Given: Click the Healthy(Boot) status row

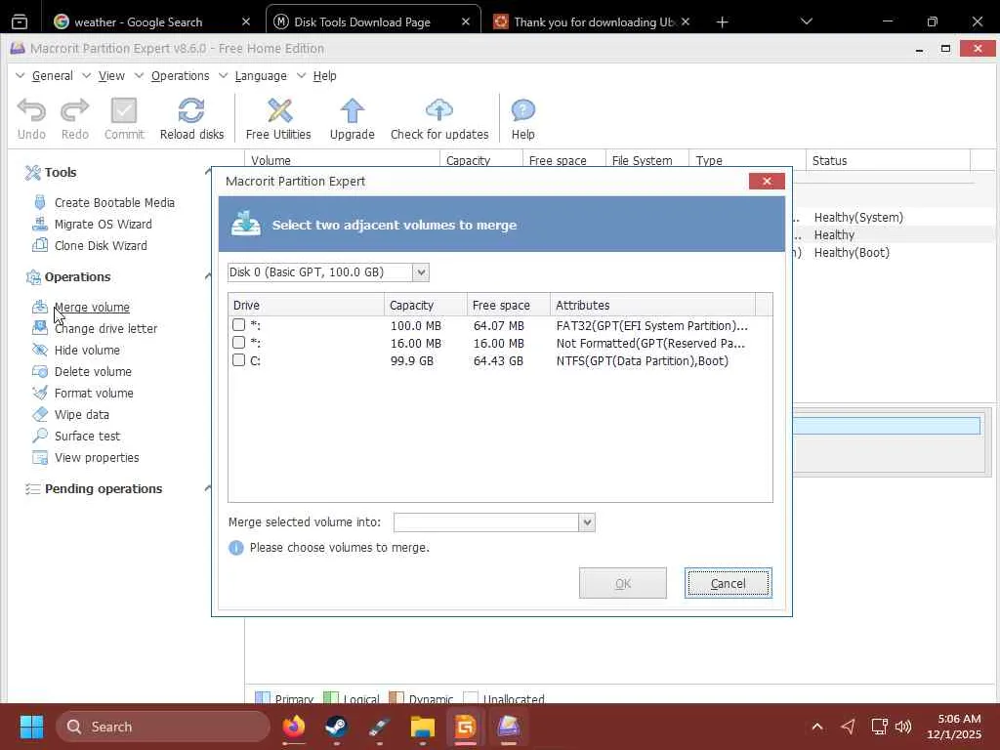Looking at the screenshot, I should (852, 253).
